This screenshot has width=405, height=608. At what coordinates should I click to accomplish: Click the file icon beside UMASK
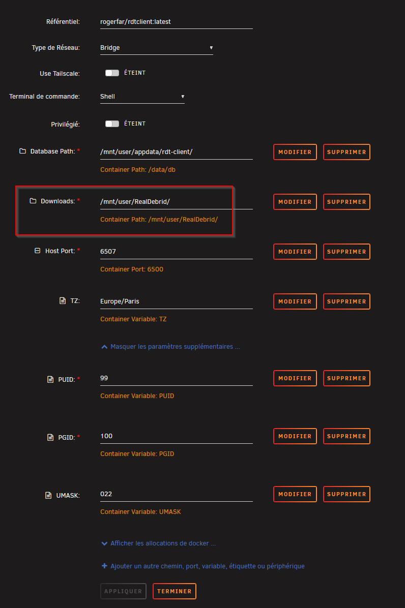48,495
